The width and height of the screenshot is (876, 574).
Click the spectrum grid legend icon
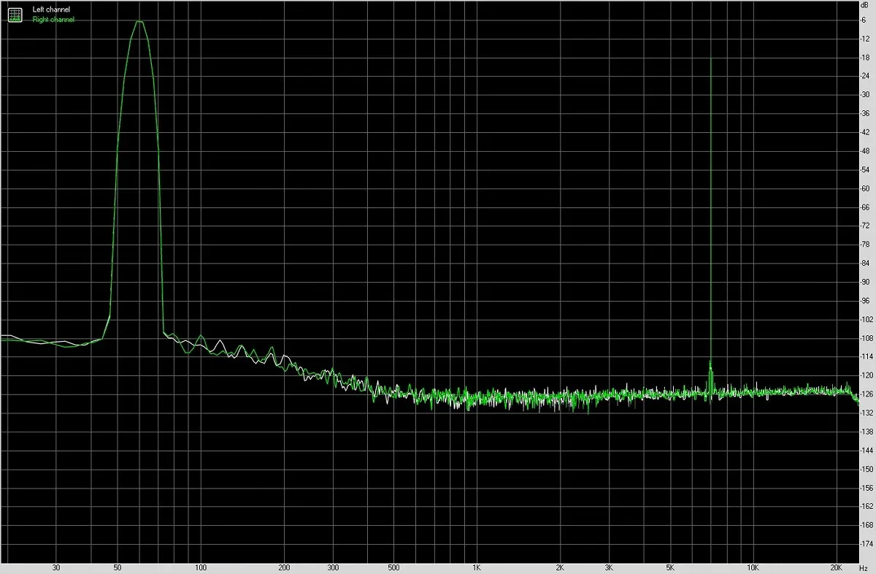pos(15,15)
